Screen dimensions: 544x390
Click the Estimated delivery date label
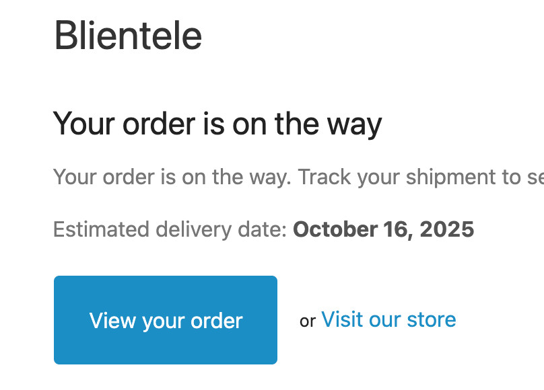(170, 230)
